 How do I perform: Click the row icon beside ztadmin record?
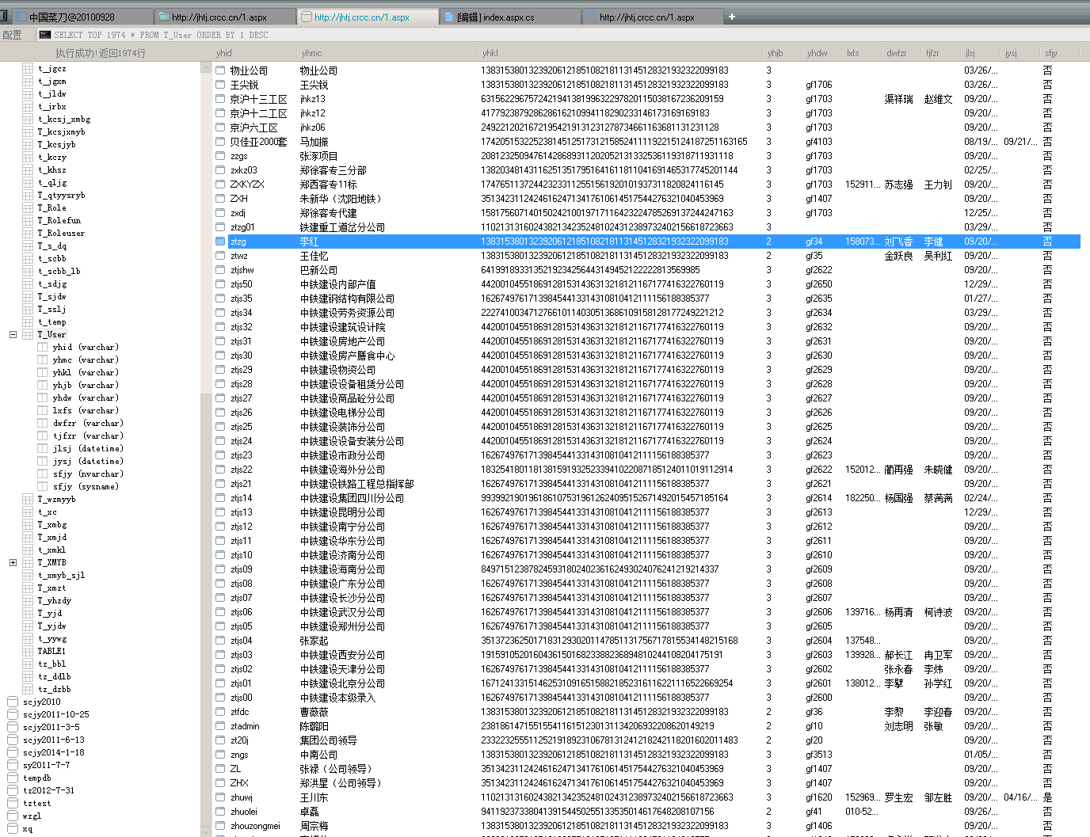(x=220, y=726)
